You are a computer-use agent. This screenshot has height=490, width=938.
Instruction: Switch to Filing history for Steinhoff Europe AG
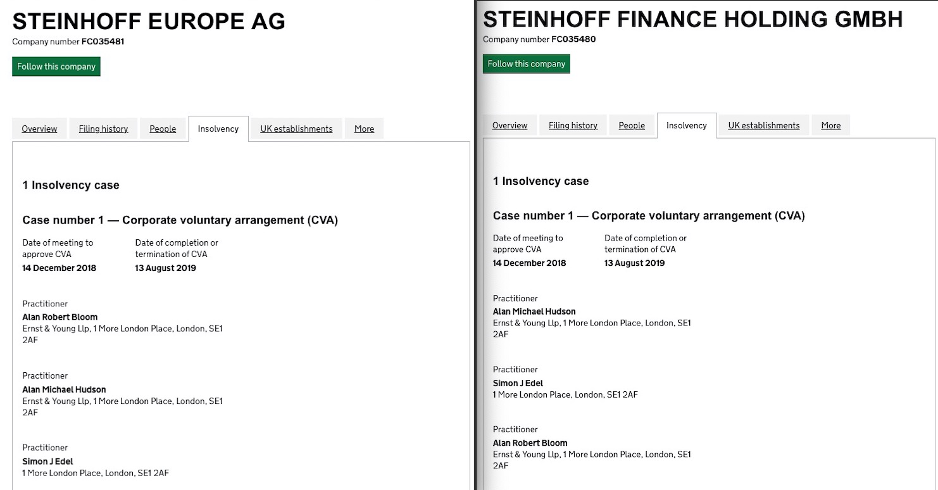point(103,129)
